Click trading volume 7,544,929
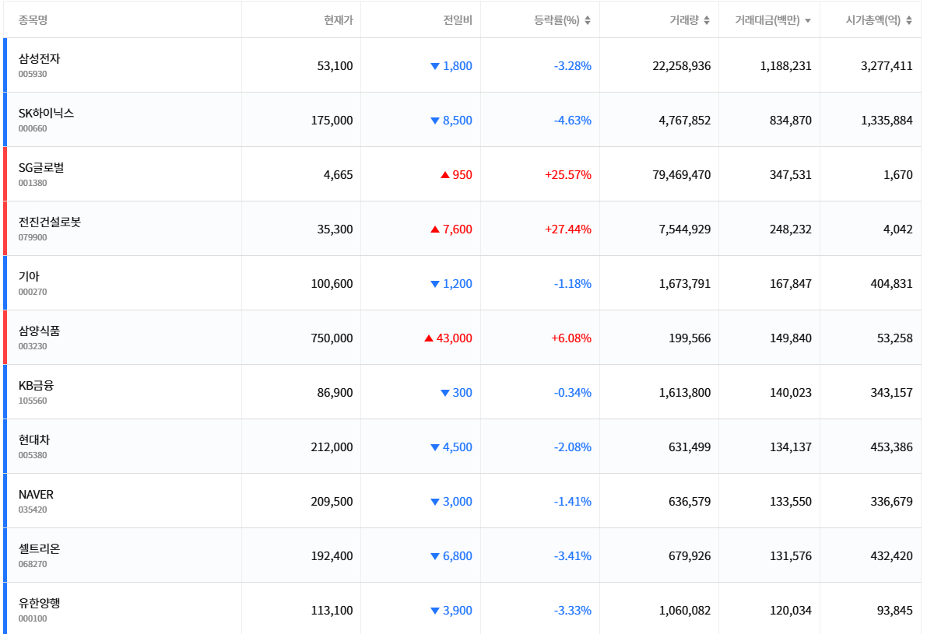The width and height of the screenshot is (927, 634). pyautogui.click(x=685, y=229)
